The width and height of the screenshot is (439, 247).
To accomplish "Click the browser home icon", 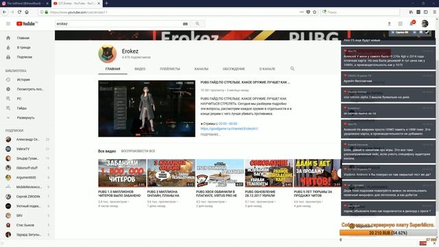I will [x=27, y=12].
